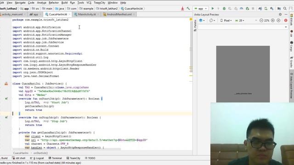Open the Navigate menu
Image resolution: width=294 pixels, height=165 pixels.
[20, 3]
